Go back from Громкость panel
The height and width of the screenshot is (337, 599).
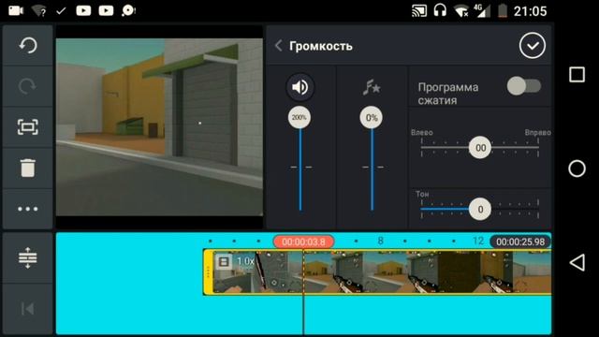tap(279, 46)
